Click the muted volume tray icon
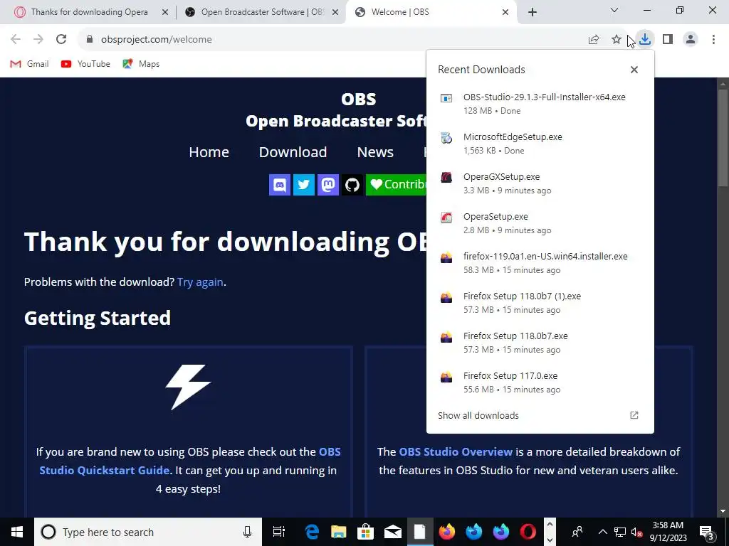The height and width of the screenshot is (546, 729). coord(637,532)
